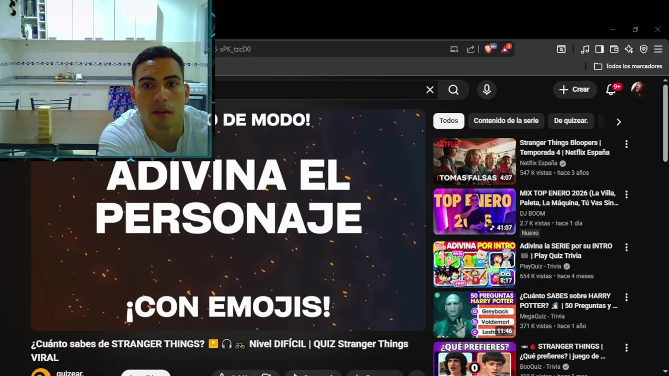This screenshot has width=669, height=376.
Task: Select the Todos filter chip
Action: click(x=448, y=121)
